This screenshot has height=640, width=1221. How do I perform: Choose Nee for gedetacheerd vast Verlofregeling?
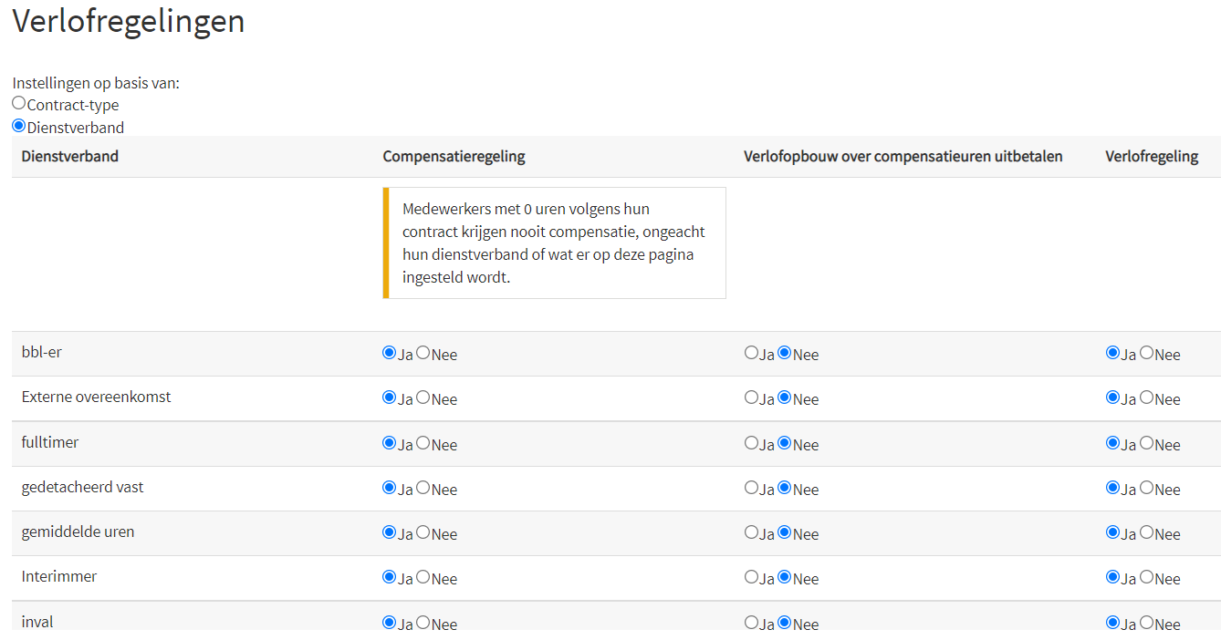click(x=1147, y=488)
